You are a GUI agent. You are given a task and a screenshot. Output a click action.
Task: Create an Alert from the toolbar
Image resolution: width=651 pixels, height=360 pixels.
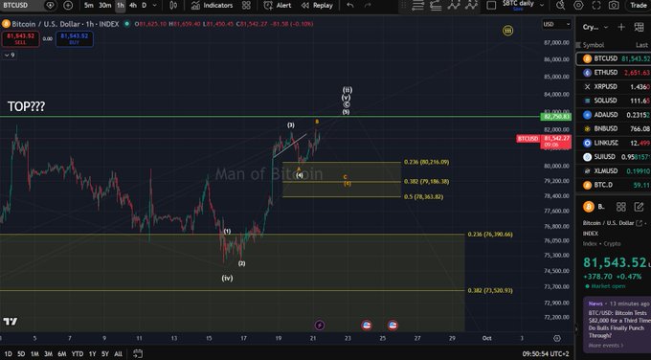278,6
